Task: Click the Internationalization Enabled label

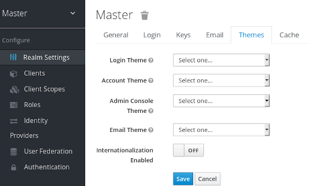Action: tap(125, 155)
